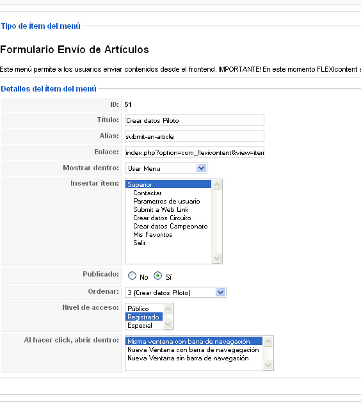Select Contactar in the Insertar ítem list
Image resolution: width=361 pixels, height=409 pixels.
(x=147, y=193)
